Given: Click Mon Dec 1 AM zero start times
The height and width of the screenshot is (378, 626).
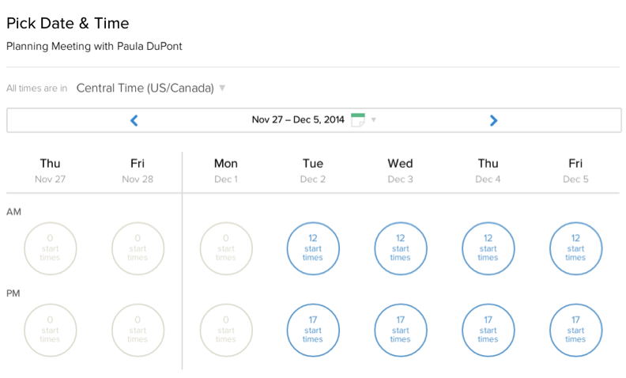Looking at the screenshot, I should click(x=226, y=248).
